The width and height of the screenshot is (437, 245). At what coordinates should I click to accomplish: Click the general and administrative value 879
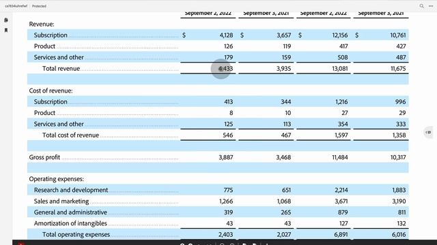point(343,212)
